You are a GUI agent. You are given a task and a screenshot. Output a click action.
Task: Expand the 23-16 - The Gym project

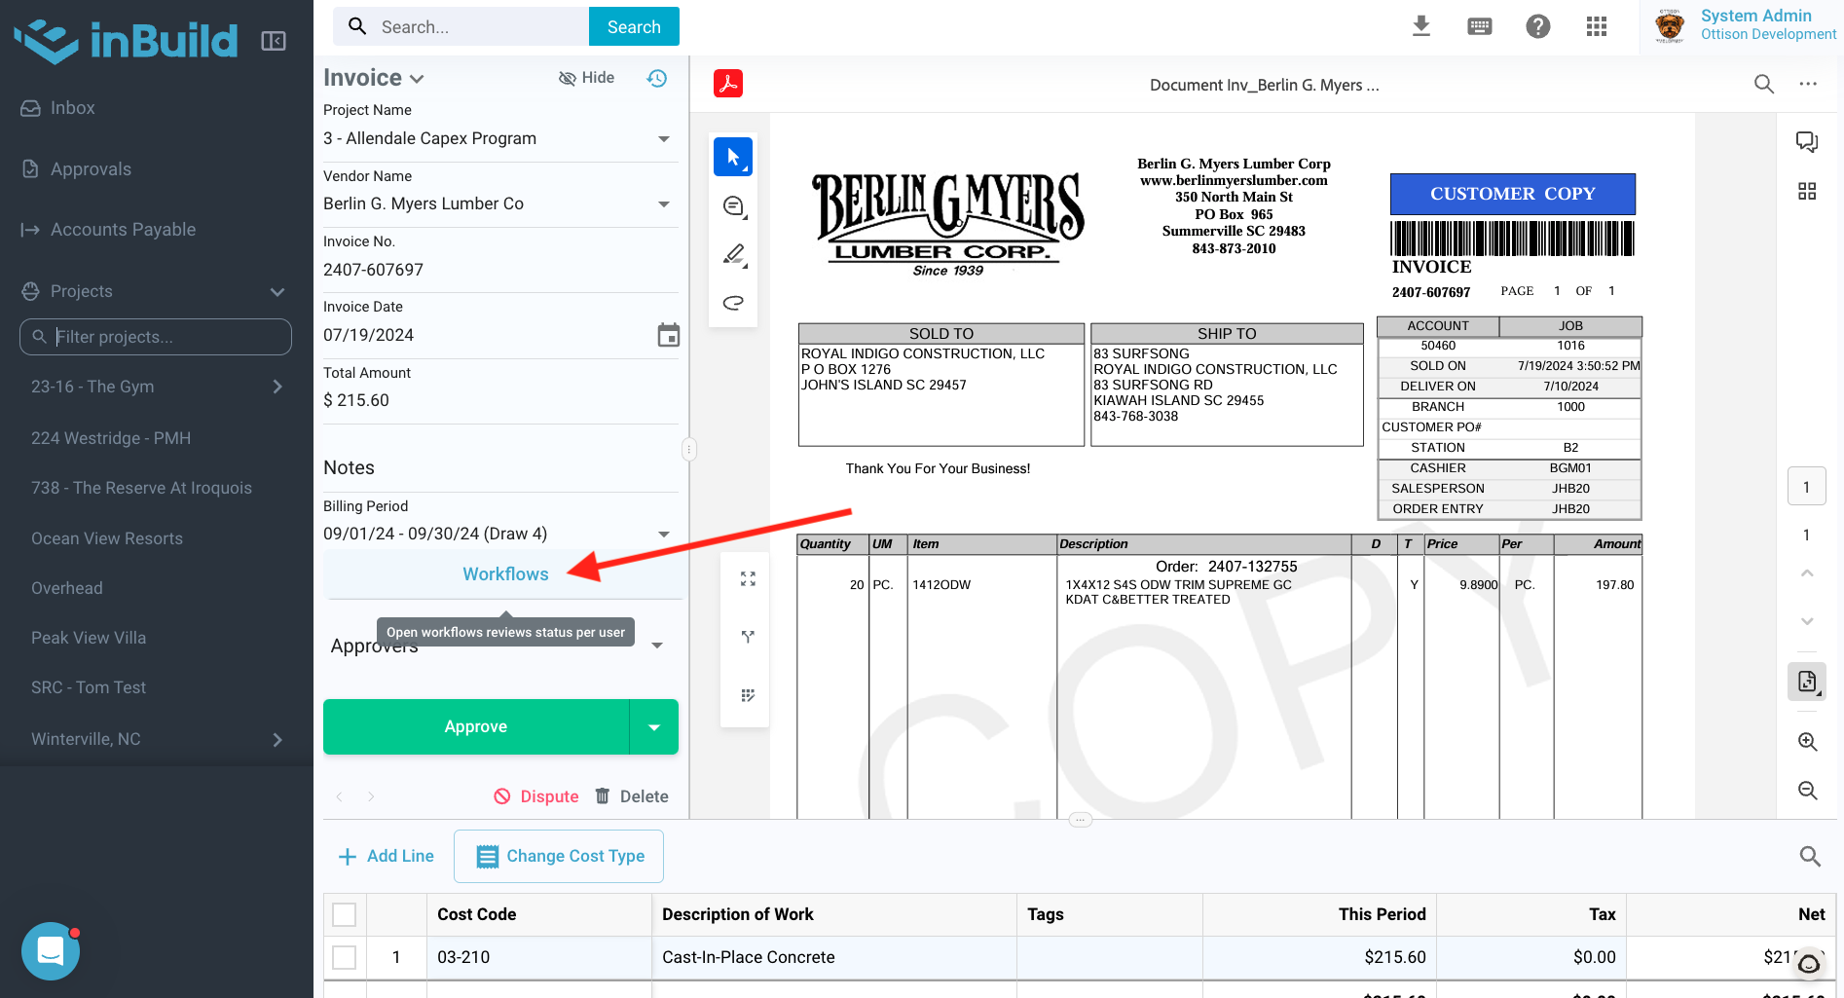[x=277, y=387]
